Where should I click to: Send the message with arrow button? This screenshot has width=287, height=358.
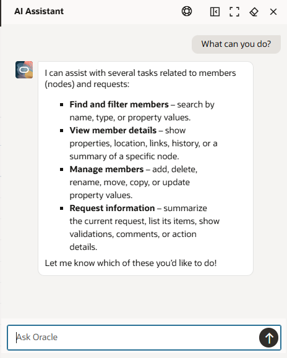(268, 338)
